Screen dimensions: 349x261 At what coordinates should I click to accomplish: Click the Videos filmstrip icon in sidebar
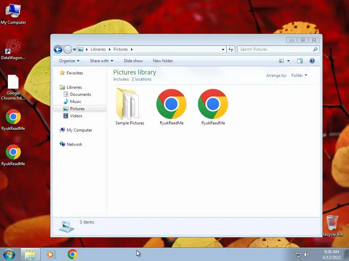click(66, 116)
